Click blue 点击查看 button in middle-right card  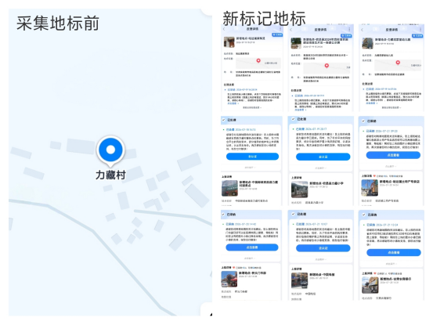tap(393, 156)
